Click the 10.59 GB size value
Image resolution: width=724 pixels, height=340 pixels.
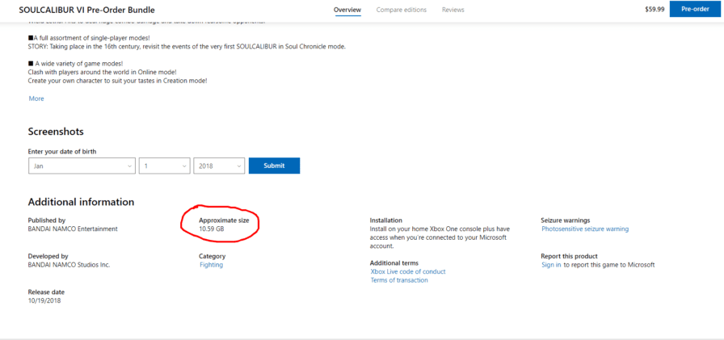212,229
